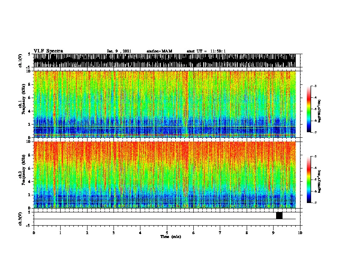Click the "start UT = 11:50: 1" text
The width and height of the screenshot is (338, 261).
click(206, 51)
